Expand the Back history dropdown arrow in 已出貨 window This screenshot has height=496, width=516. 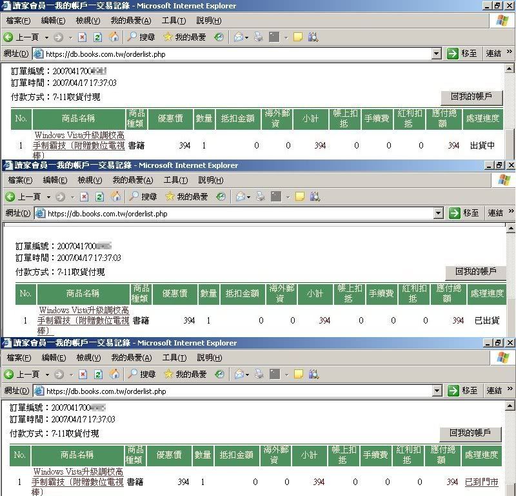click(49, 197)
